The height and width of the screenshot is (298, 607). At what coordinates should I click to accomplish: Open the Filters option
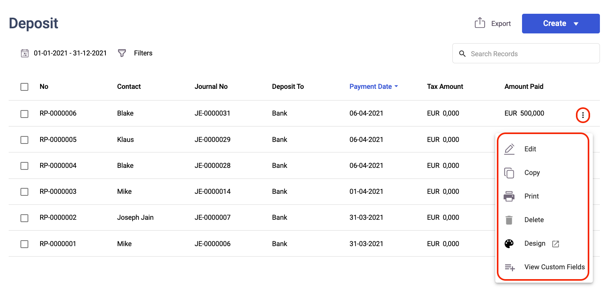point(143,53)
